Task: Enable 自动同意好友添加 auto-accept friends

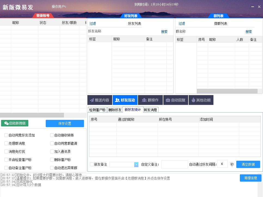Action: (x=6, y=135)
